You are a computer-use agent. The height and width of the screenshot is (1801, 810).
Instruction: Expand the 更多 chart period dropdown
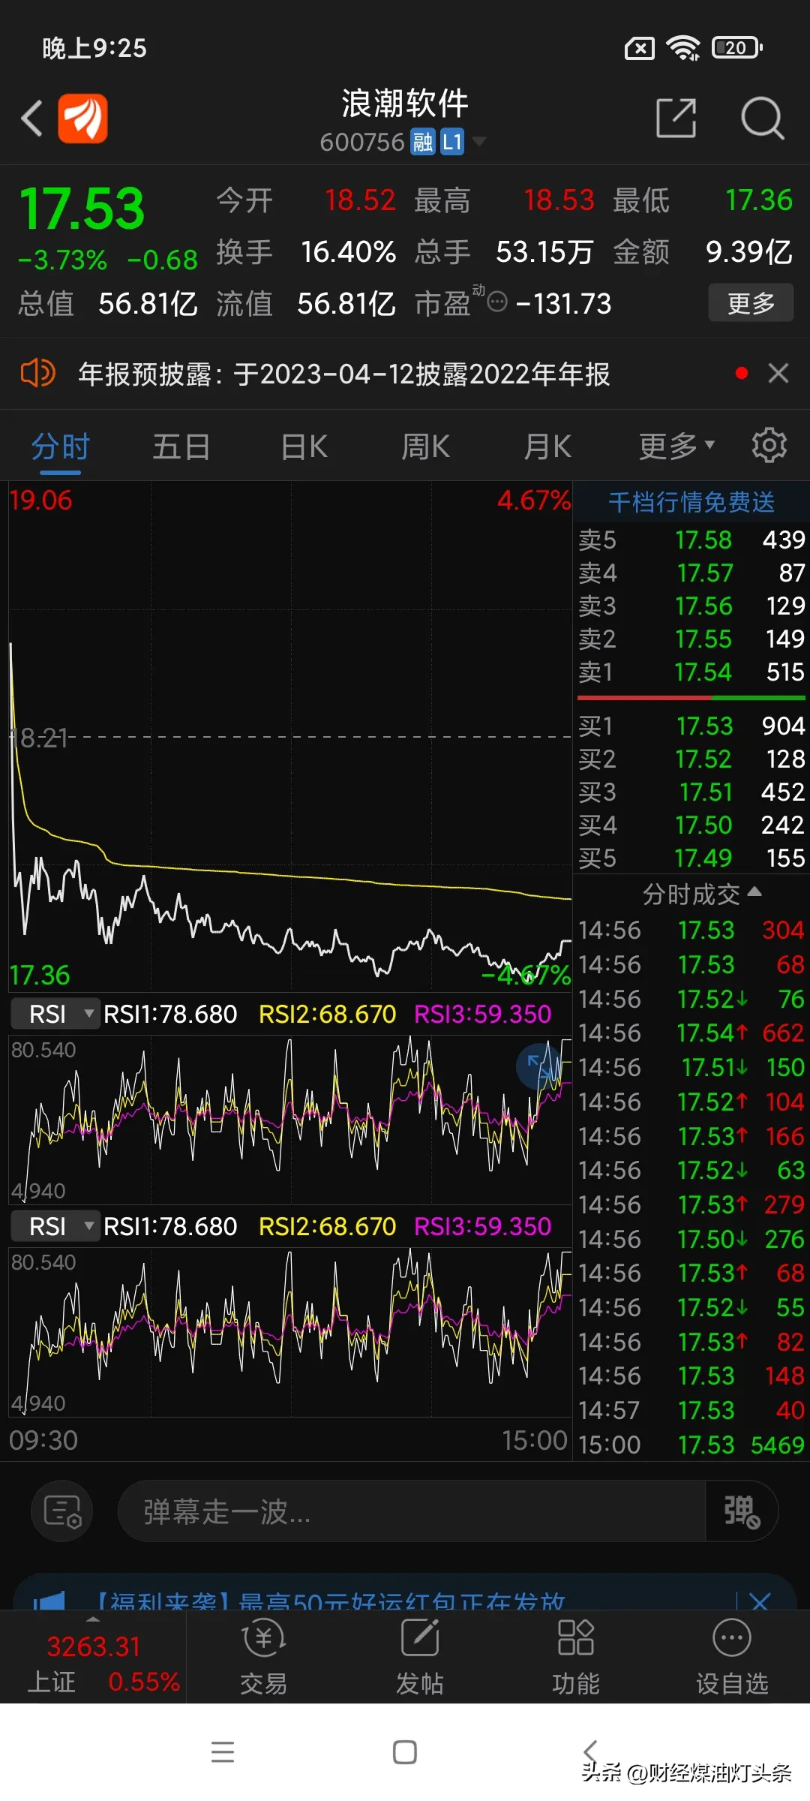click(676, 446)
